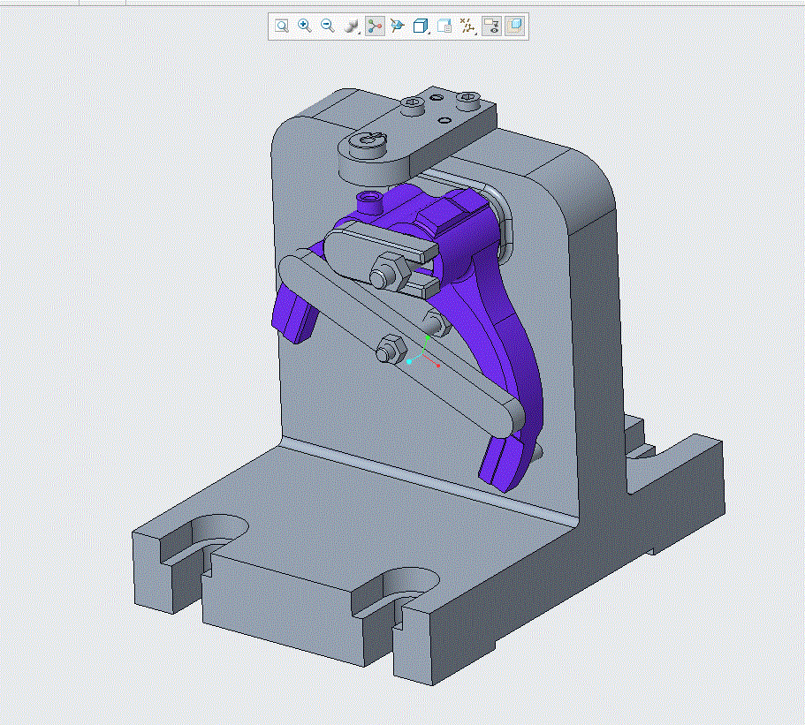Click the Refit zoom-to-fit magnifier icon
Viewport: 805px width, 725px height.
click(x=281, y=26)
